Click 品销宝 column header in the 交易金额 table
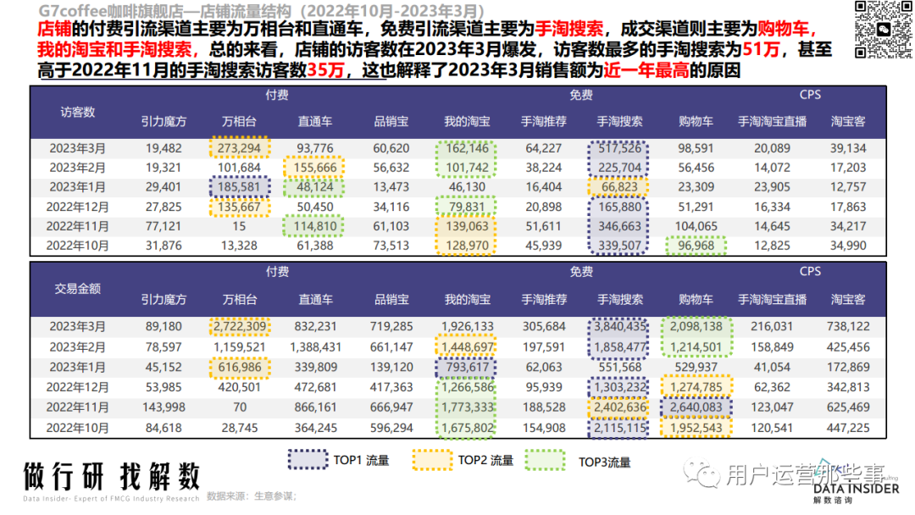 click(391, 299)
